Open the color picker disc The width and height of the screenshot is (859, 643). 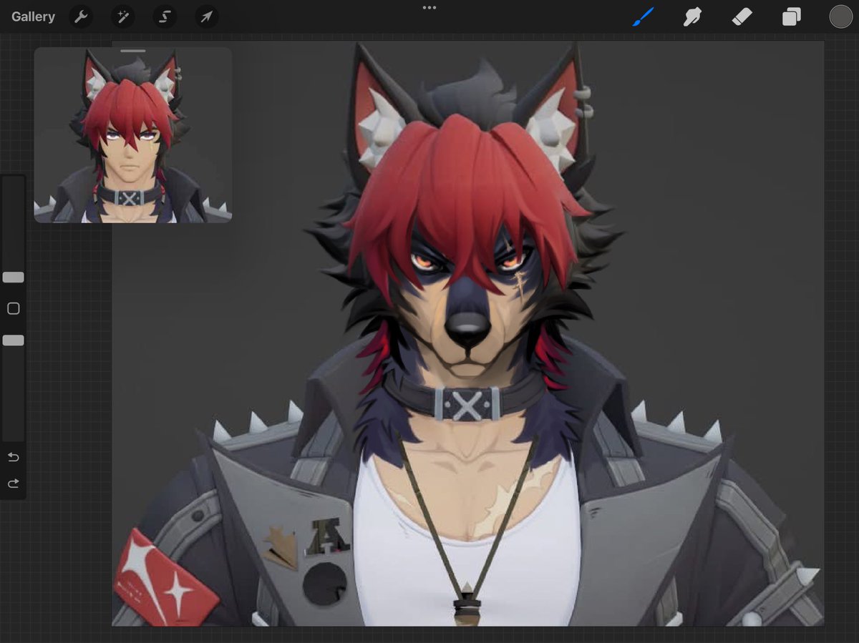pyautogui.click(x=840, y=16)
